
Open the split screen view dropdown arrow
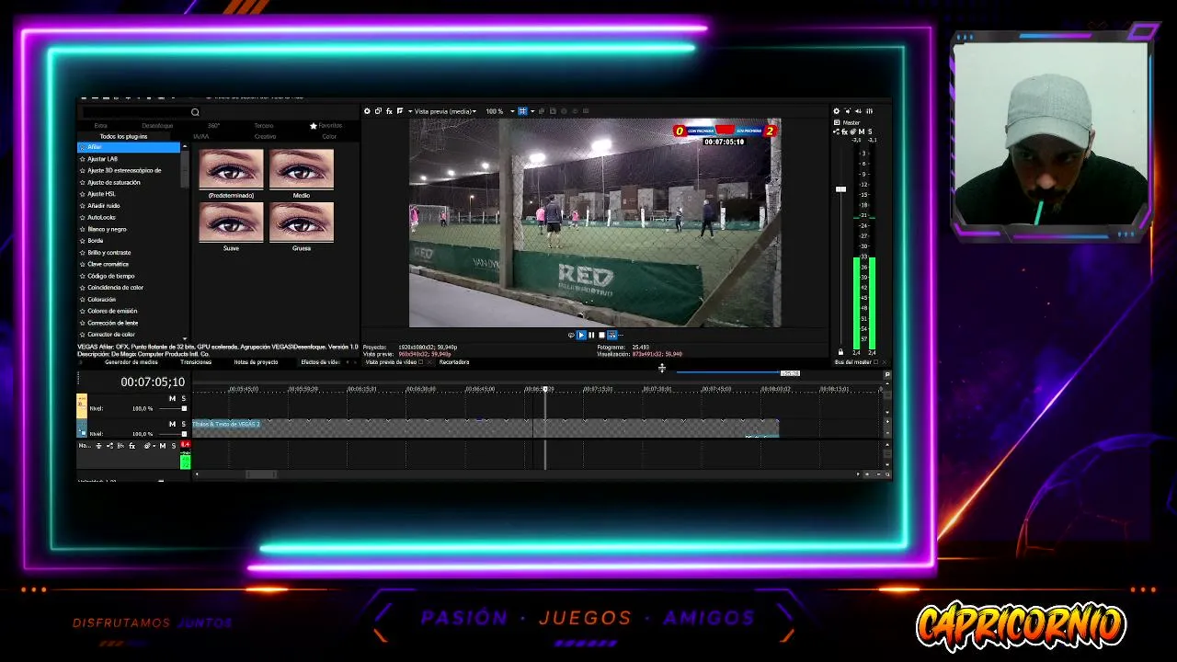click(x=409, y=111)
